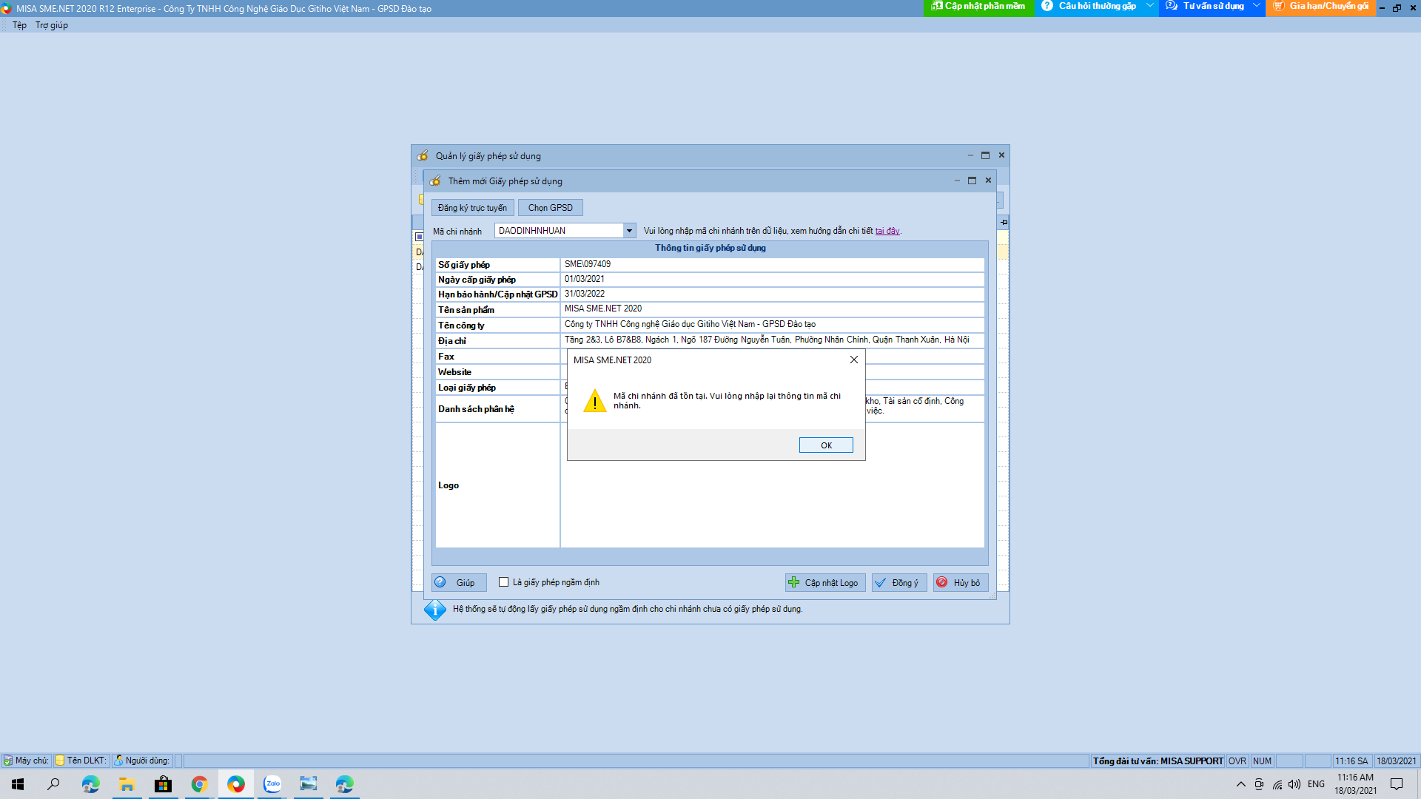
Task: Click the blue info diamond icon
Action: tap(434, 610)
